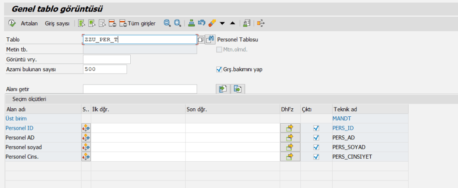Toggle the Çıktı checkbox for PERS_CINSIYET
Image resolution: width=458 pixels, height=188 pixels.
click(x=316, y=156)
